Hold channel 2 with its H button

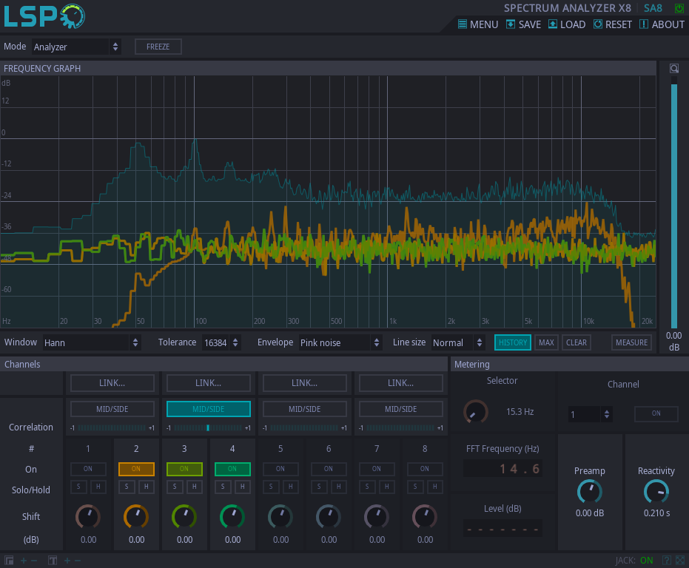[x=147, y=487]
